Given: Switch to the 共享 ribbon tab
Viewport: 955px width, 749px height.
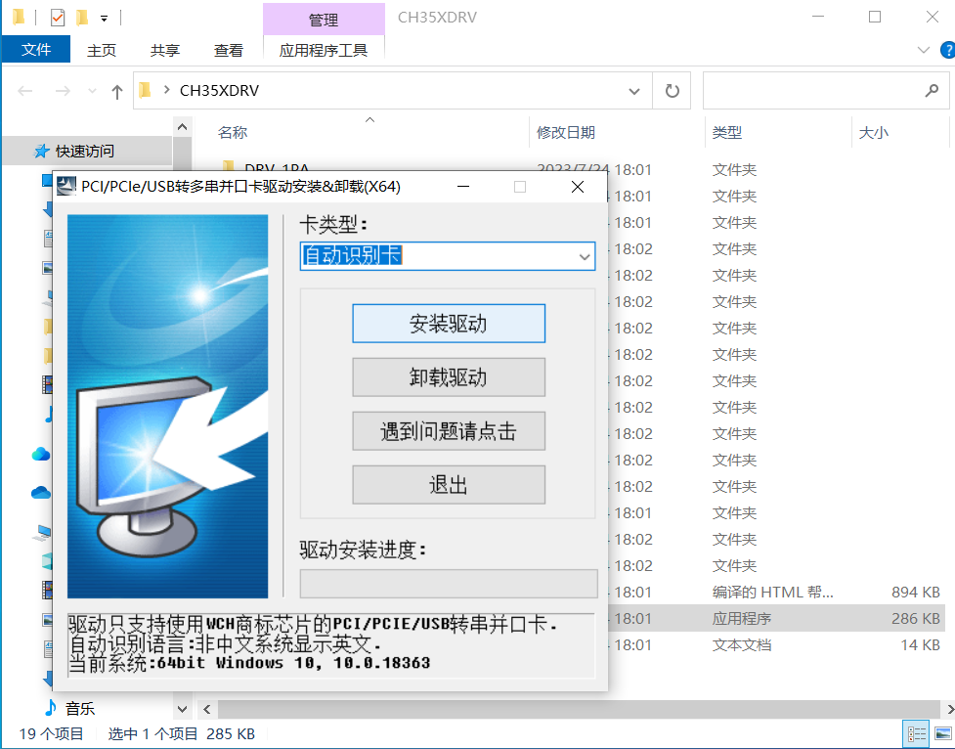Looking at the screenshot, I should (x=165, y=50).
